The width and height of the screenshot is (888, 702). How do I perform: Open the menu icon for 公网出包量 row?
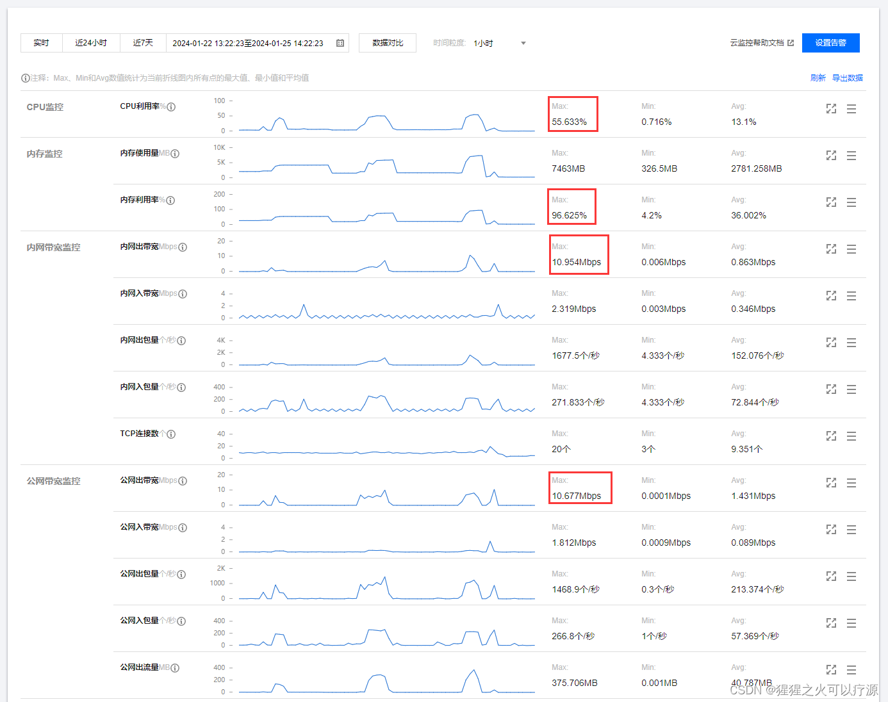tap(851, 576)
